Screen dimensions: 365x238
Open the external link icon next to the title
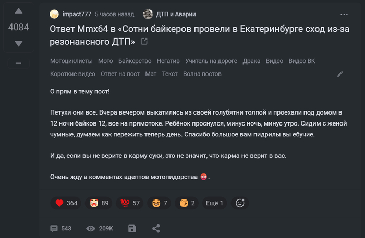pyautogui.click(x=144, y=41)
